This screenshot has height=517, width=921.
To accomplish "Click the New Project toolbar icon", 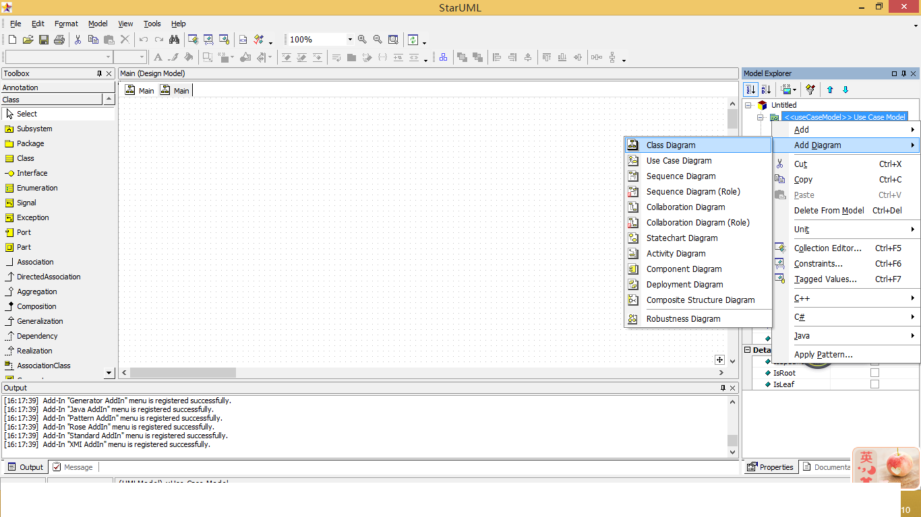I will [x=12, y=40].
